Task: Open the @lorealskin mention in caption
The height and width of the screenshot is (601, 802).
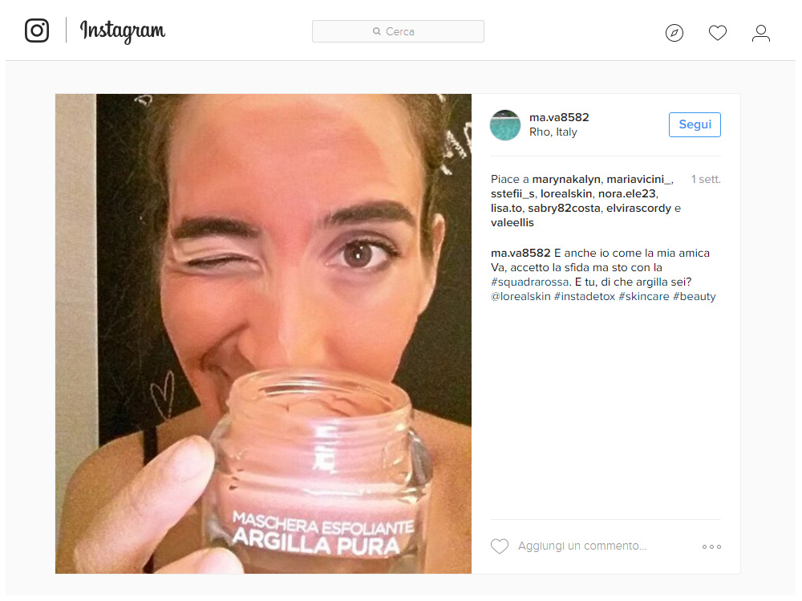Action: tap(520, 296)
